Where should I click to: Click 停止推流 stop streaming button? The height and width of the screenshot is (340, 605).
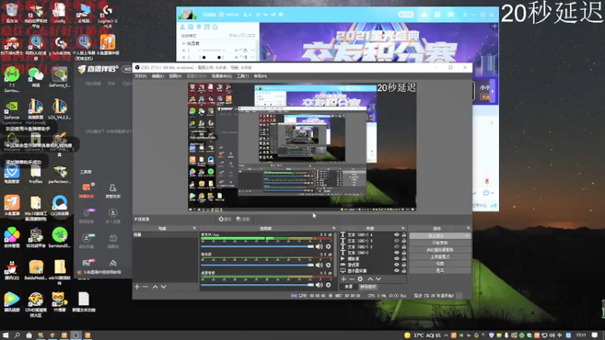(x=436, y=236)
